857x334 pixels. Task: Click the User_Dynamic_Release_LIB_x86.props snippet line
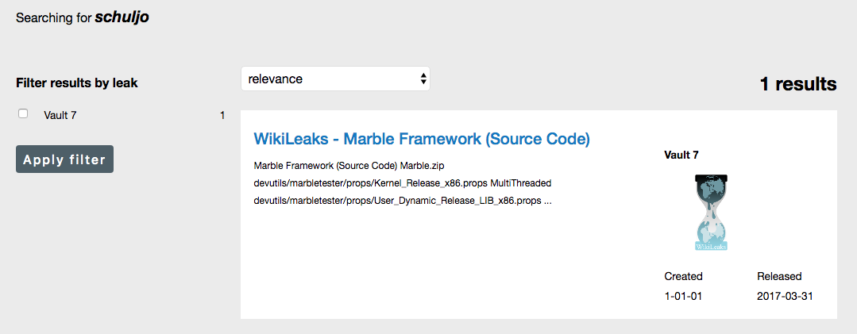(403, 200)
